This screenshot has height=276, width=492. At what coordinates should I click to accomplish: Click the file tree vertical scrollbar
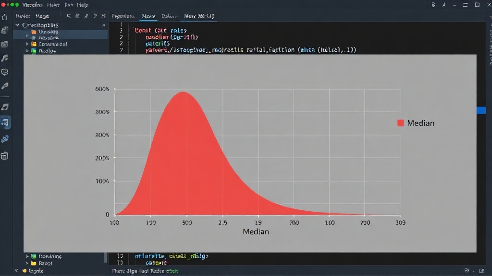click(x=106, y=257)
